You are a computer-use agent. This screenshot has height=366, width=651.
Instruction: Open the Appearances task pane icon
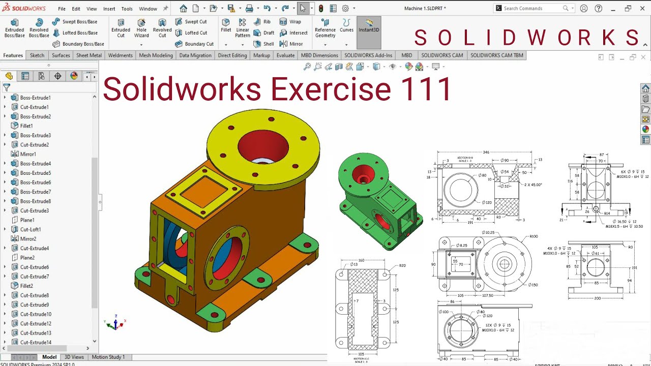point(645,129)
